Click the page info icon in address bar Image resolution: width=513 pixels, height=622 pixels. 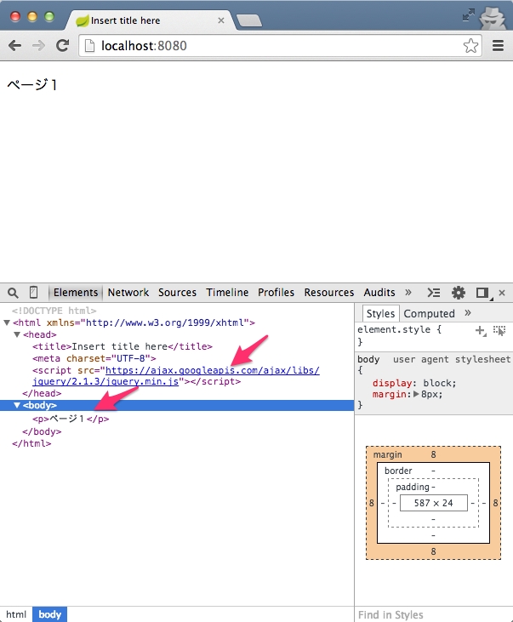tap(90, 46)
